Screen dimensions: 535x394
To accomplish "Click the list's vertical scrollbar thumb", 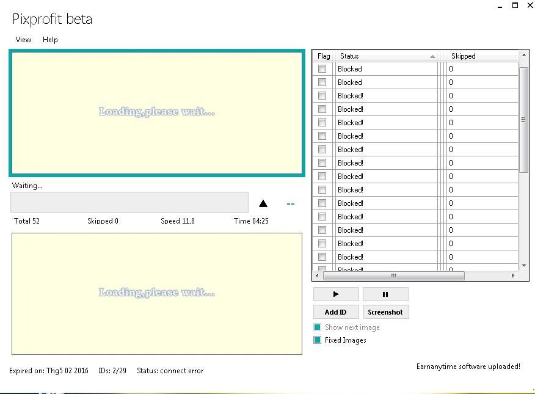I will click(x=524, y=120).
